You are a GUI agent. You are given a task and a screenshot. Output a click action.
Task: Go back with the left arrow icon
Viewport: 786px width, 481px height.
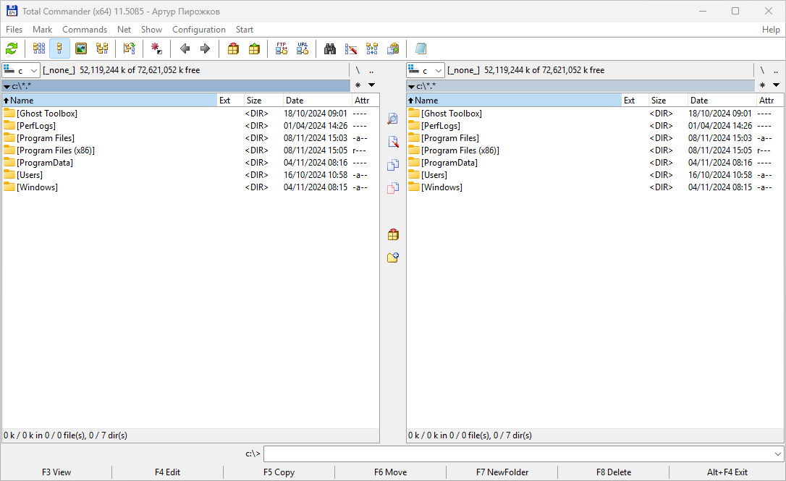pos(185,48)
